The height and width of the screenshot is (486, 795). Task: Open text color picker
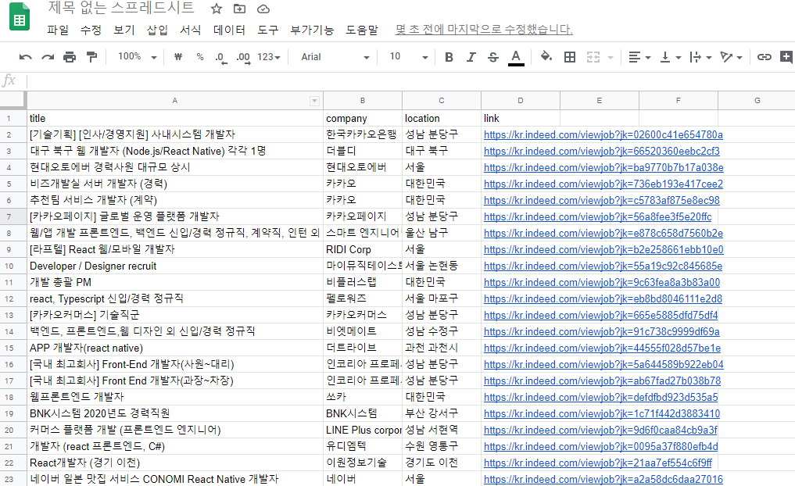click(516, 57)
